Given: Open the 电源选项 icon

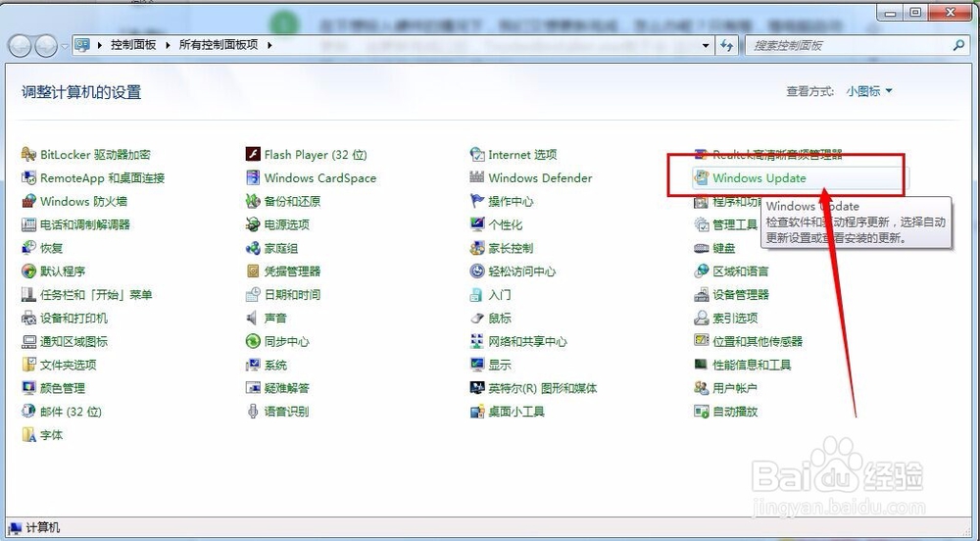Looking at the screenshot, I should pos(253,224).
